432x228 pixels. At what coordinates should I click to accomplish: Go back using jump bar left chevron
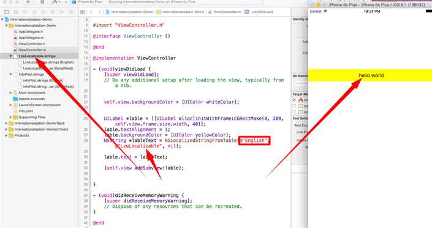(91, 12)
